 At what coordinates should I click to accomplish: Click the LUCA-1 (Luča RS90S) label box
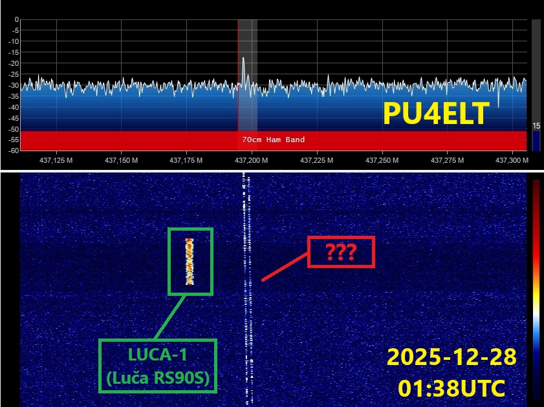(157, 366)
